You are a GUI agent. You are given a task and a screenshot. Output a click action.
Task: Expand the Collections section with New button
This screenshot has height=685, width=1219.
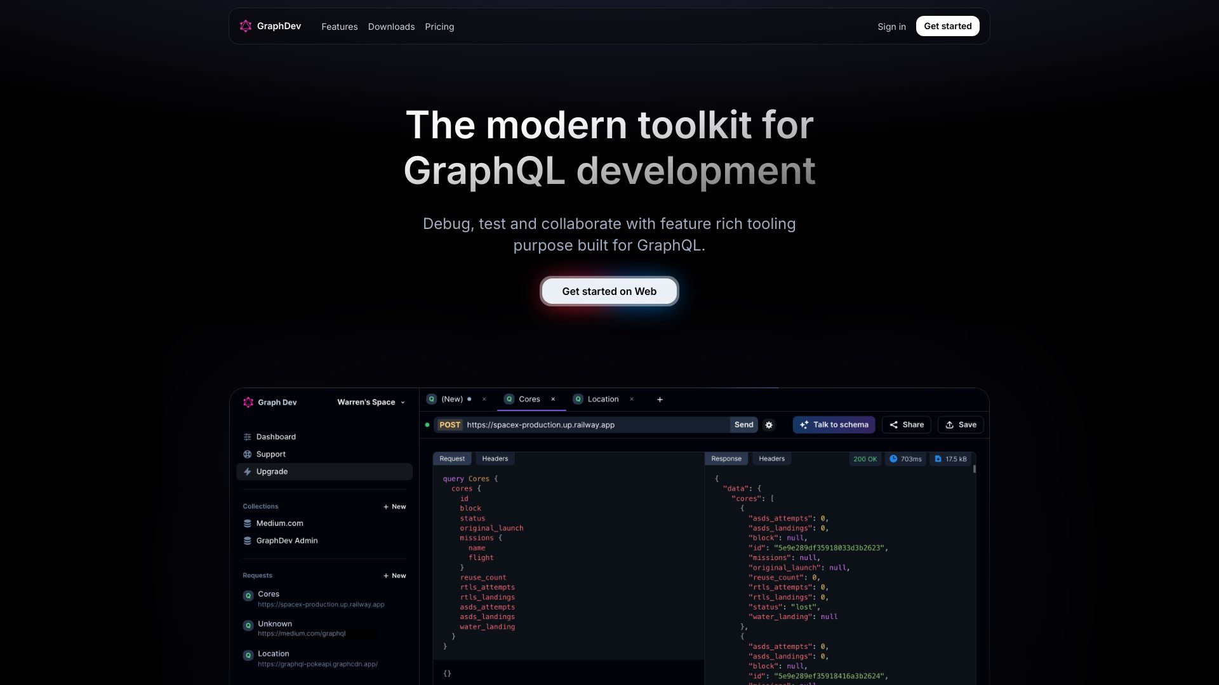point(394,506)
